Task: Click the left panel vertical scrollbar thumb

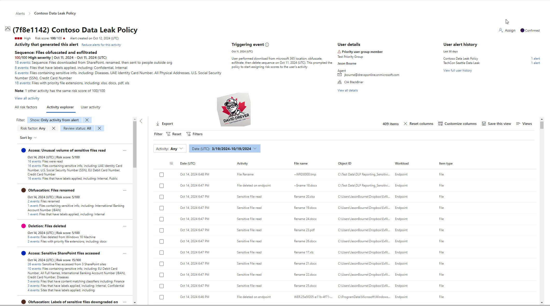Action: pyautogui.click(x=135, y=144)
